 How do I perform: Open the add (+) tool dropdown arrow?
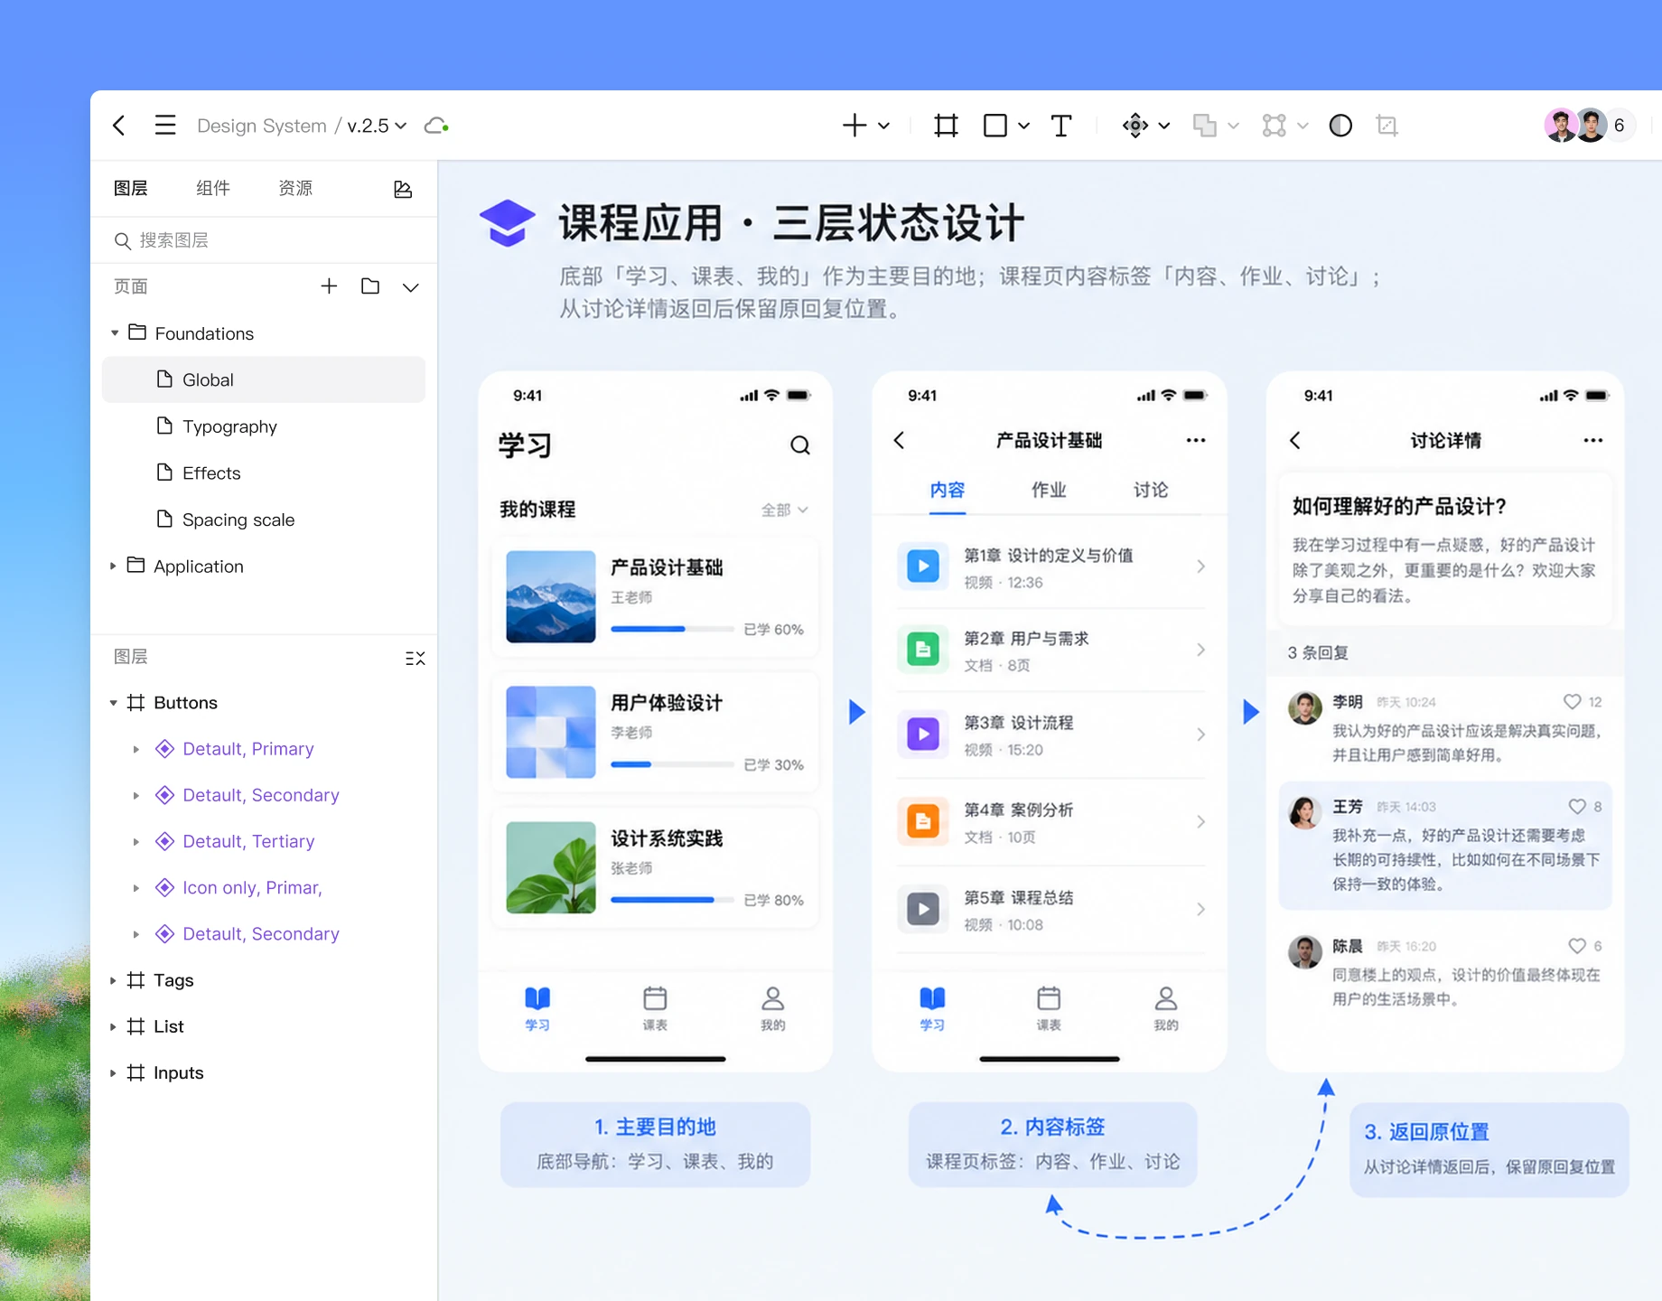click(x=884, y=126)
